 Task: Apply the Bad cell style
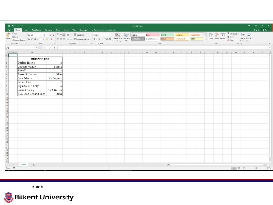[x=152, y=35]
